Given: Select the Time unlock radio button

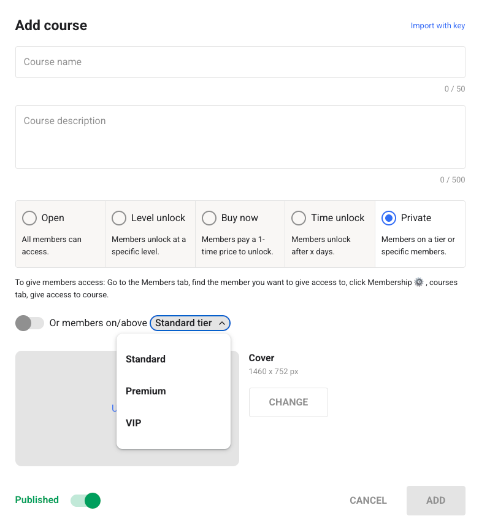Looking at the screenshot, I should [299, 218].
